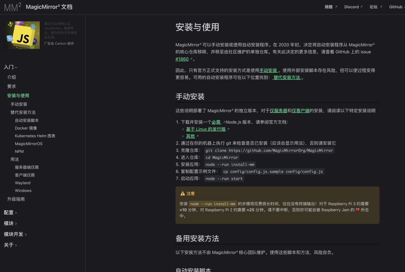The width and height of the screenshot is (405, 272).
Task: Open the 替代安装方法 link
Action: point(286,77)
